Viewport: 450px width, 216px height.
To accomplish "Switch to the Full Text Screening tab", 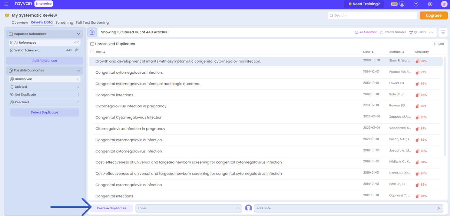I will pyautogui.click(x=92, y=23).
